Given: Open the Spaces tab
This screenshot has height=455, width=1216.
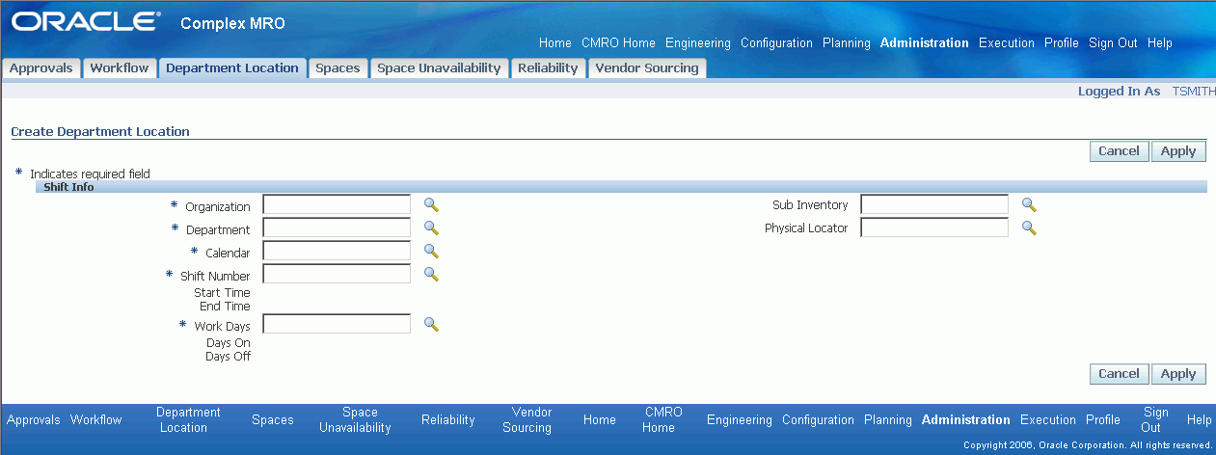Looking at the screenshot, I should pyautogui.click(x=338, y=68).
